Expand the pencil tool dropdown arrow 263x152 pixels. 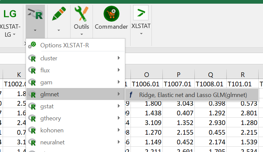coord(59,30)
